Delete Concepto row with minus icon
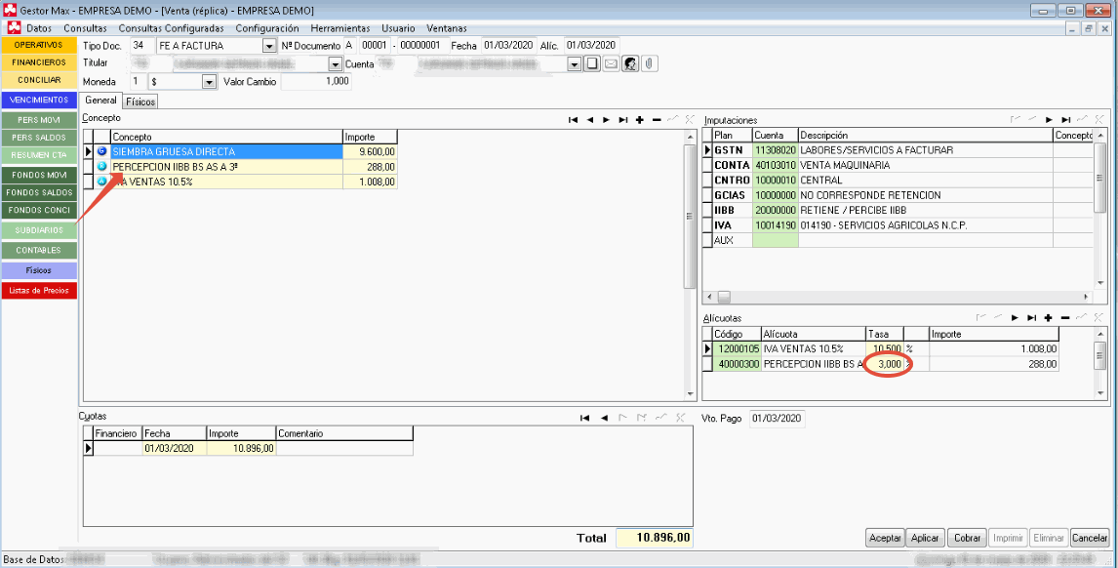This screenshot has height=568, width=1118. point(656,120)
